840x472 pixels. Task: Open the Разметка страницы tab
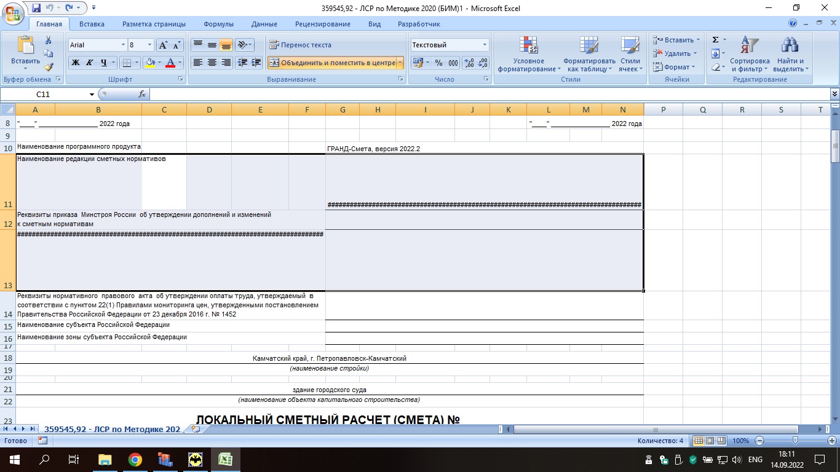tap(154, 24)
